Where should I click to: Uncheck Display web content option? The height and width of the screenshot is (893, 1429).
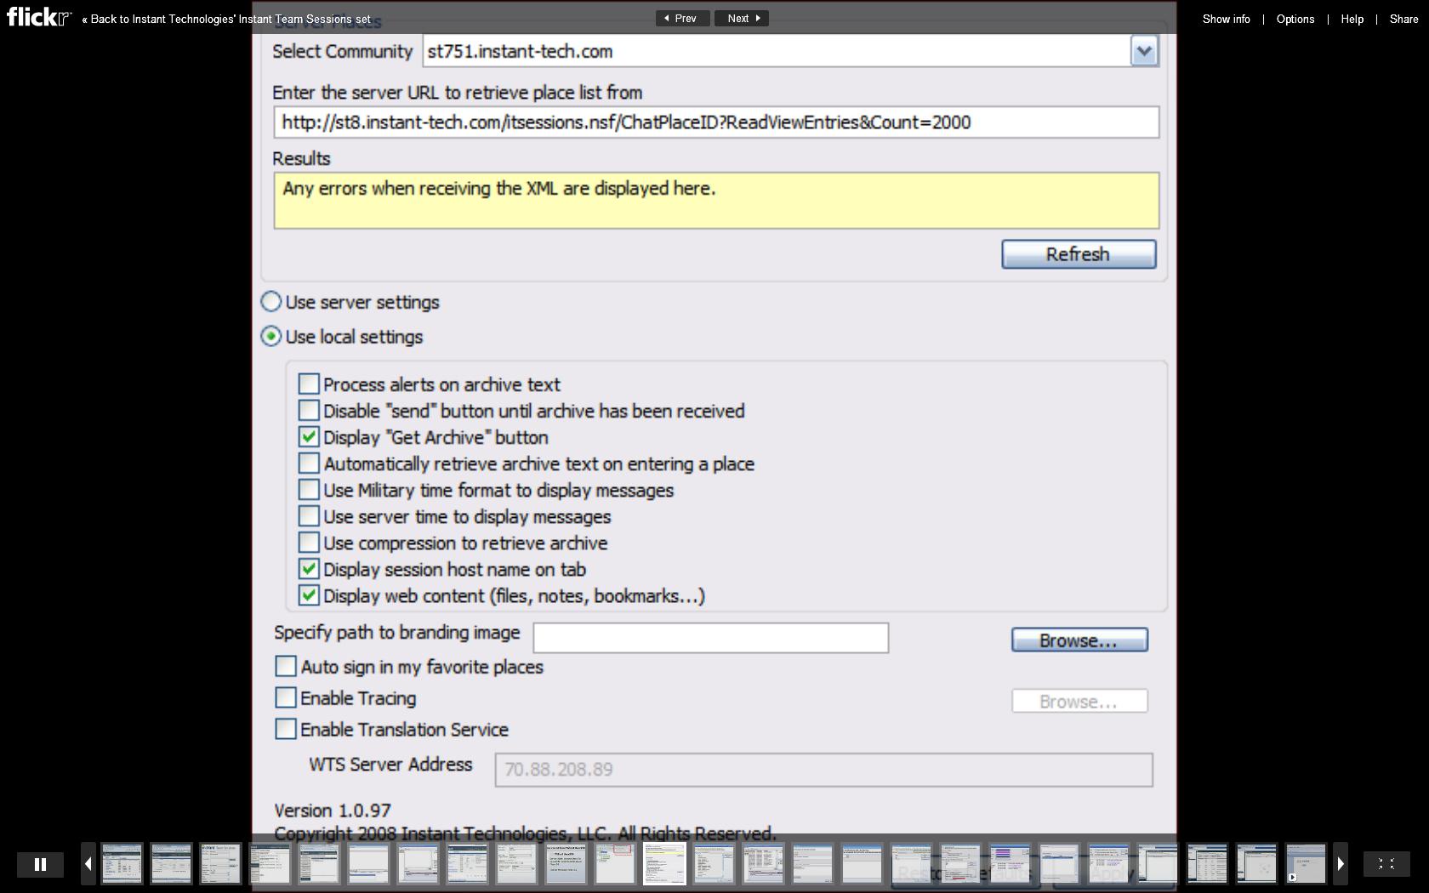[x=309, y=595]
